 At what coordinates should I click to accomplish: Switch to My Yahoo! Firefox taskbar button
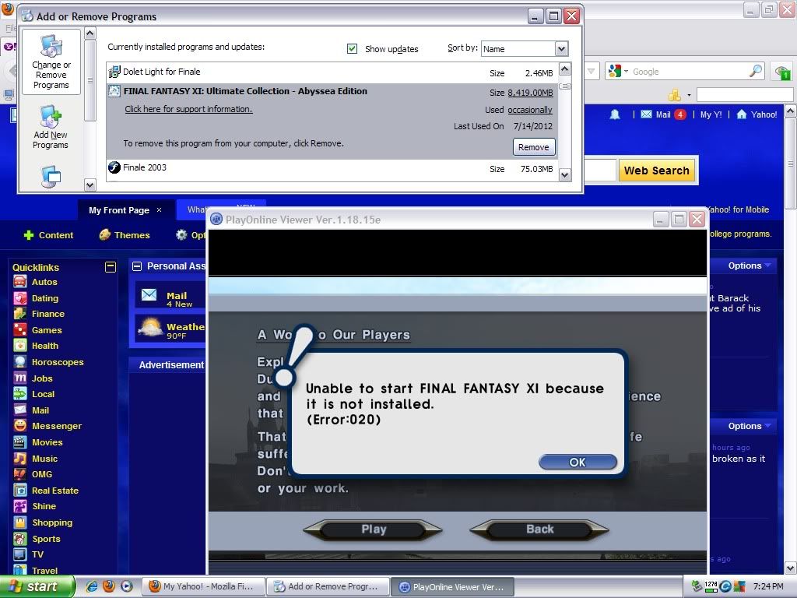pyautogui.click(x=203, y=586)
